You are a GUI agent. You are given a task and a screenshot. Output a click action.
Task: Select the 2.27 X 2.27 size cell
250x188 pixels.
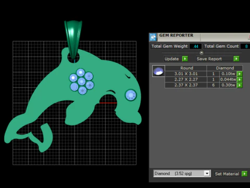[186, 79]
